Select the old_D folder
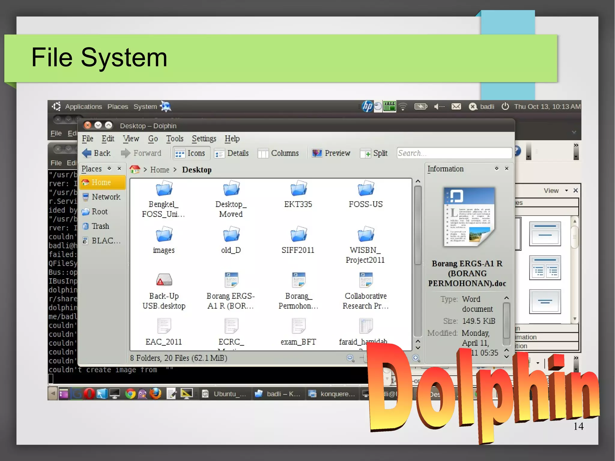Viewport: 615px width, 461px height. pyautogui.click(x=231, y=240)
